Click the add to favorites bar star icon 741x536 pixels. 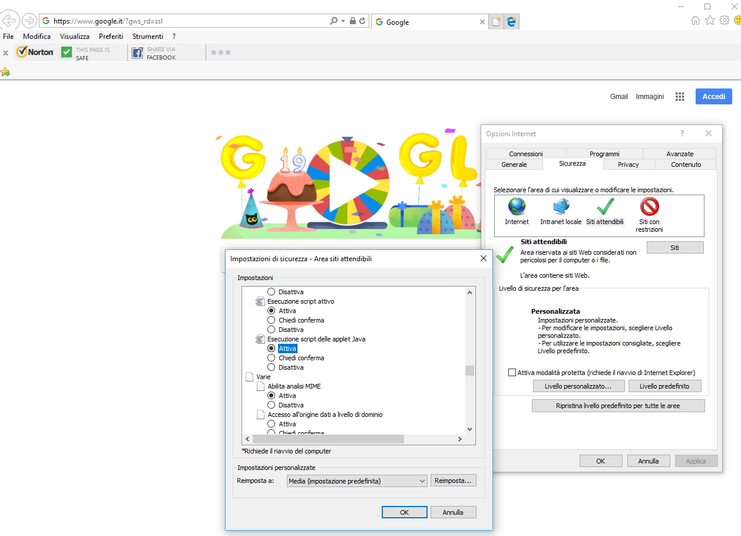[5, 72]
